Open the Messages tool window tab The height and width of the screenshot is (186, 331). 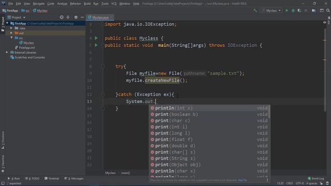coord(74,178)
